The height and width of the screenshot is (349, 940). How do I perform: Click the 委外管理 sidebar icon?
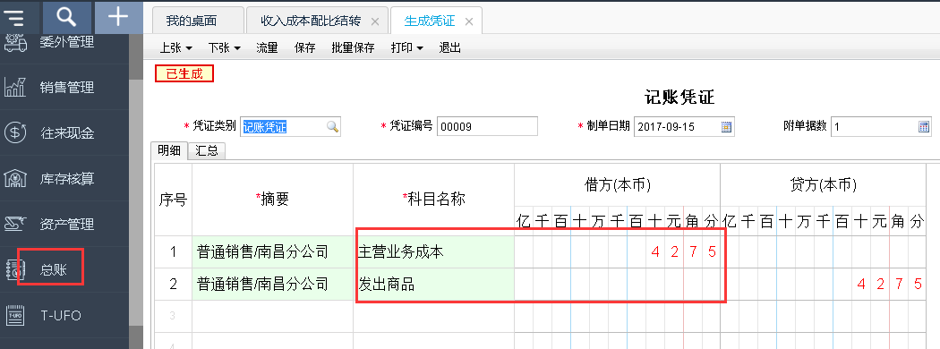click(x=15, y=43)
